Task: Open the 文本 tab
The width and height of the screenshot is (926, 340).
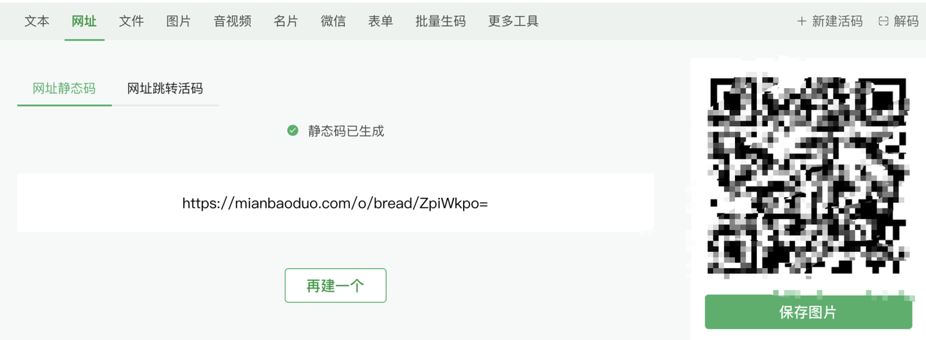Action: click(37, 21)
